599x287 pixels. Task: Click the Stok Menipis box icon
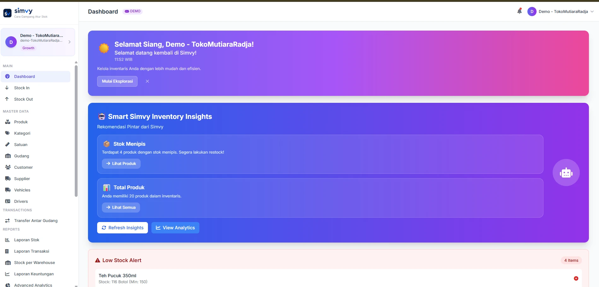tap(107, 144)
